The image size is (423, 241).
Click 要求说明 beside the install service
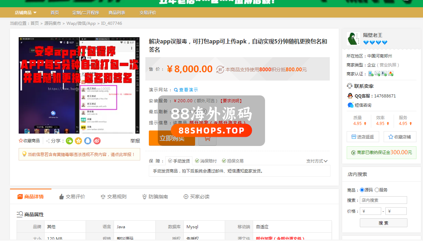point(231,101)
